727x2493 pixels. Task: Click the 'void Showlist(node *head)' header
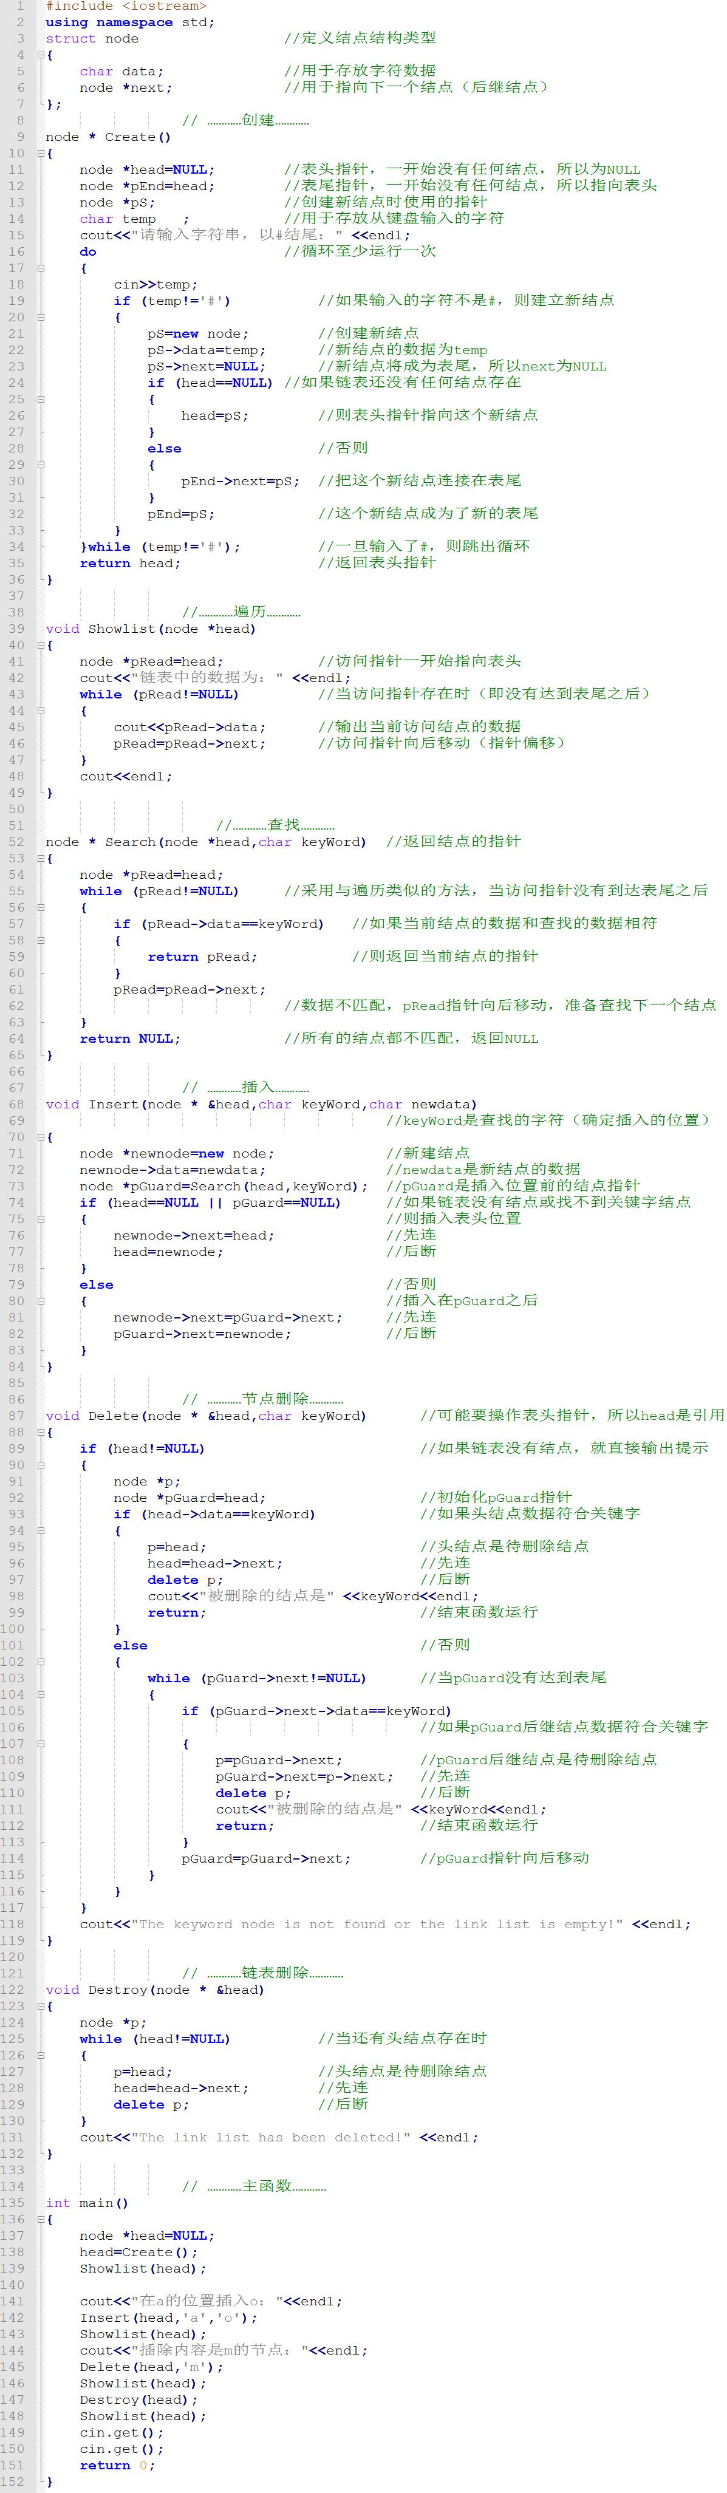point(151,629)
